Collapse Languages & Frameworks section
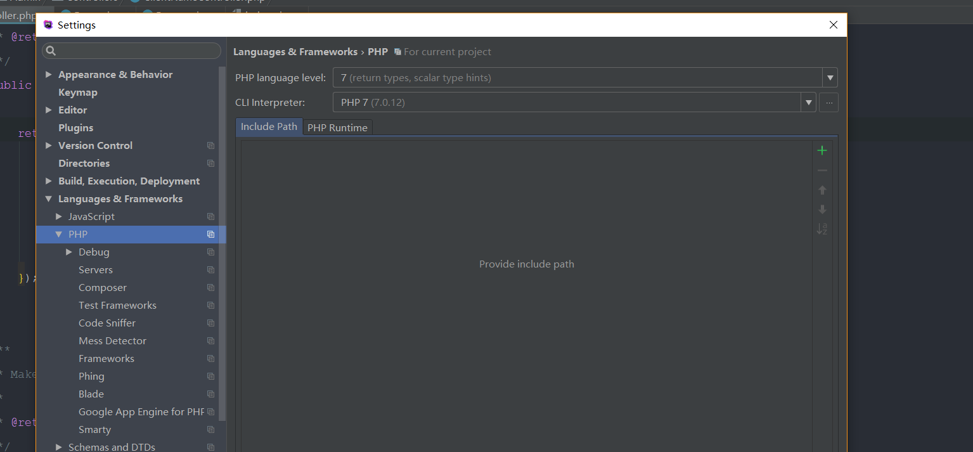Screen dimensions: 973x452 coord(49,199)
